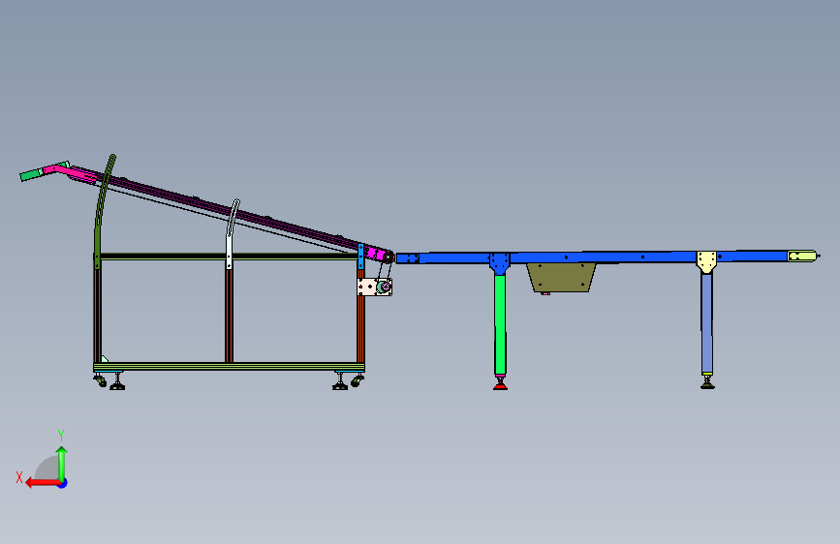The image size is (840, 544).
Task: Click the bottom horizontal green frame beam
Action: tap(230, 367)
